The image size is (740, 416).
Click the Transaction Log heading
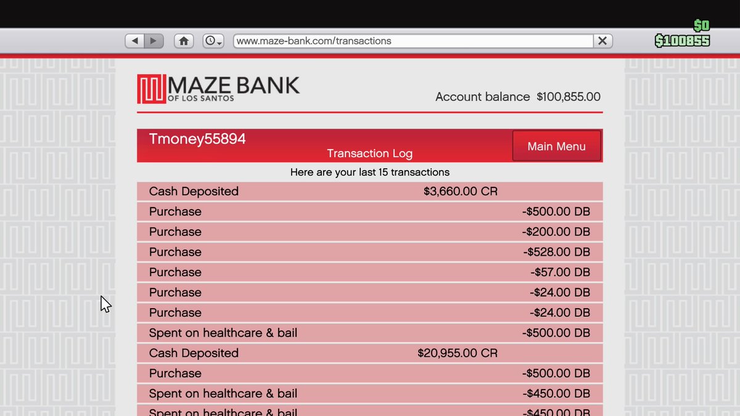369,153
